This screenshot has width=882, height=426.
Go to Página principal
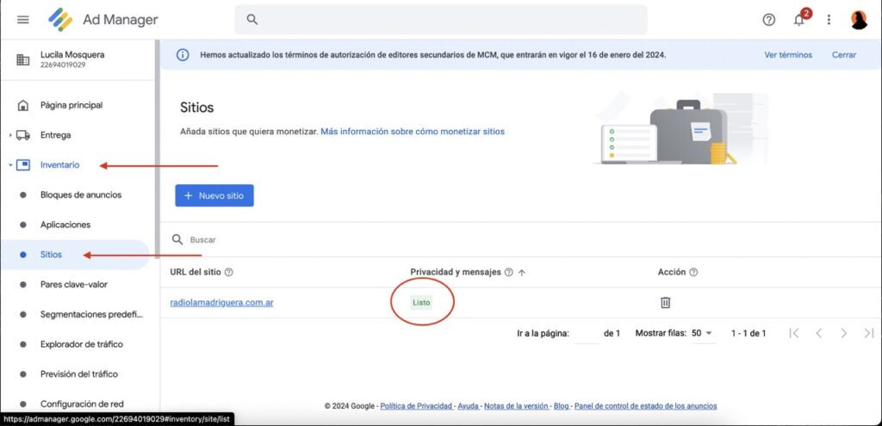(x=71, y=105)
